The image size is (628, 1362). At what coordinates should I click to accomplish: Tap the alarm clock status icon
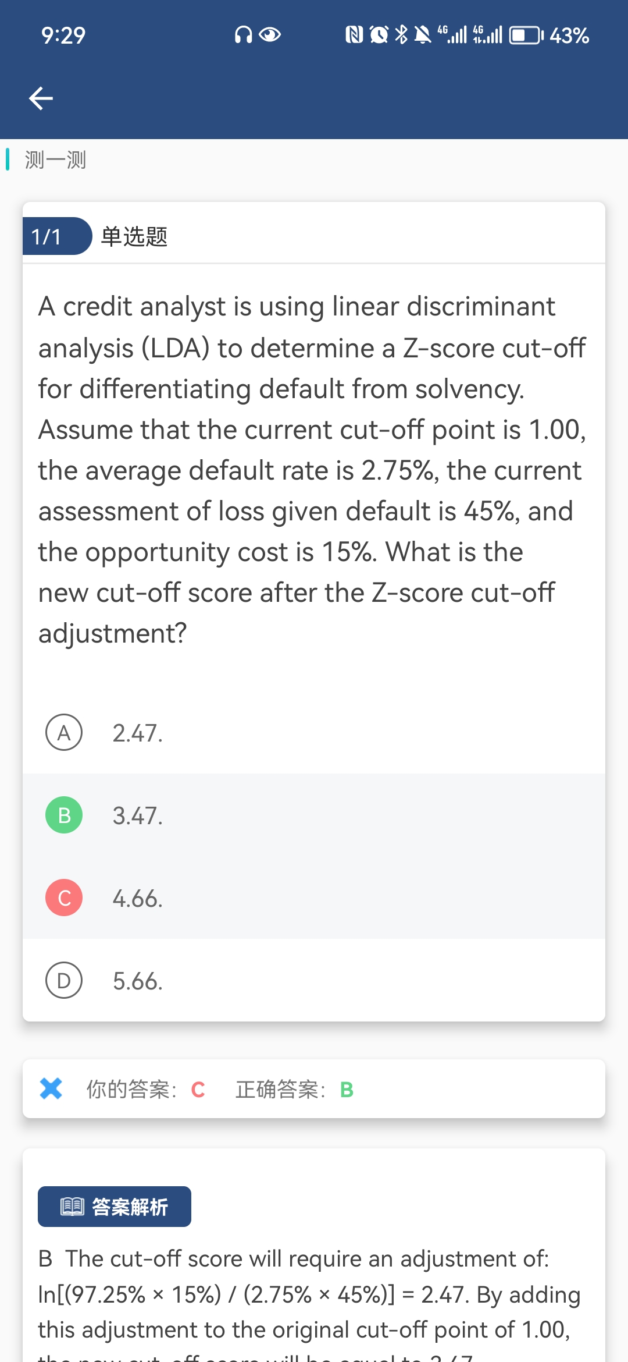pyautogui.click(x=379, y=36)
